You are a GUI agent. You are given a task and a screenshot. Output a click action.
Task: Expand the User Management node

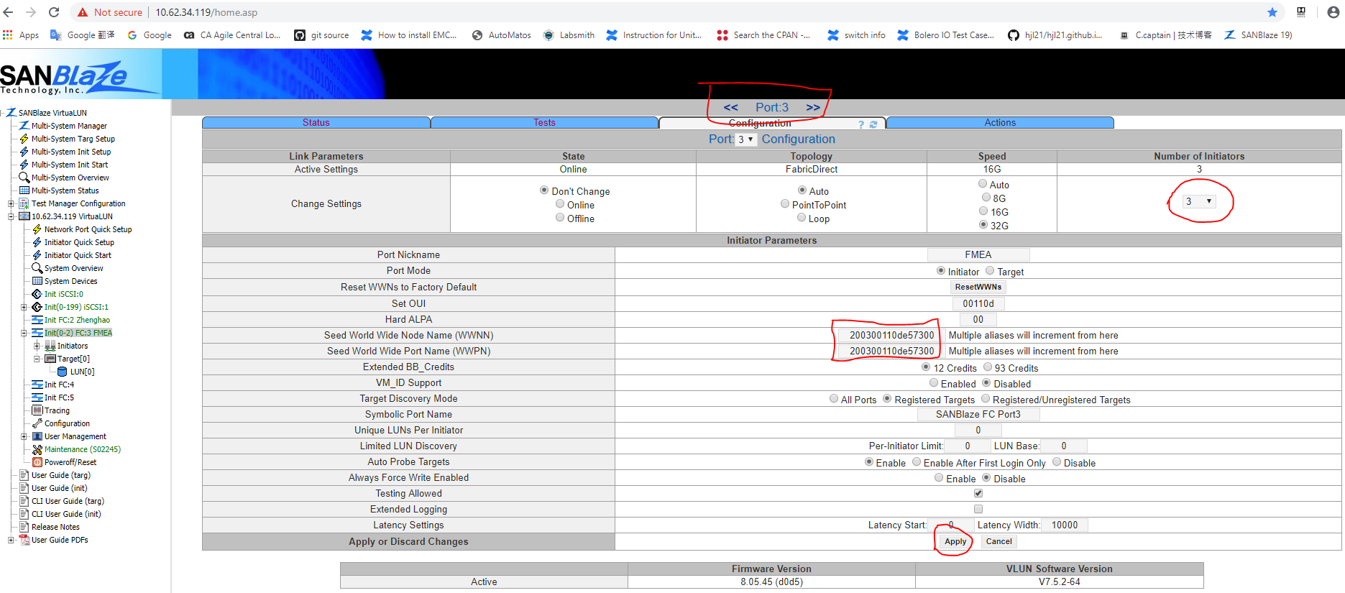(x=24, y=436)
